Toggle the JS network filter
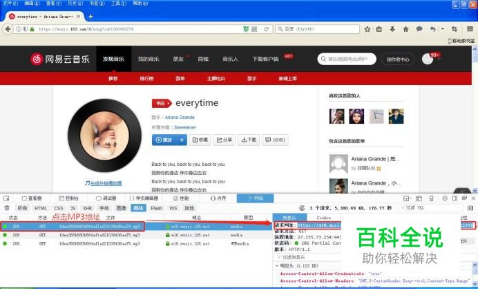This screenshot has height=289, width=478. click(x=73, y=208)
